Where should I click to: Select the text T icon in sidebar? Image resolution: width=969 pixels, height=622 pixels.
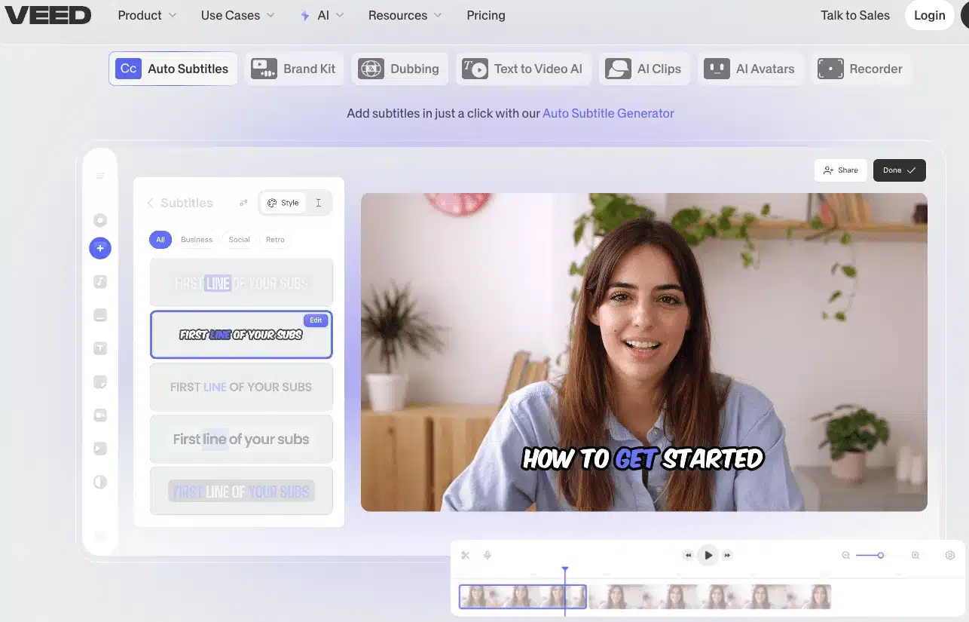pyautogui.click(x=100, y=348)
